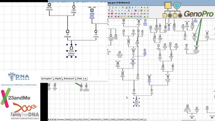Click the large letter A toolbar icon

(128, 10)
